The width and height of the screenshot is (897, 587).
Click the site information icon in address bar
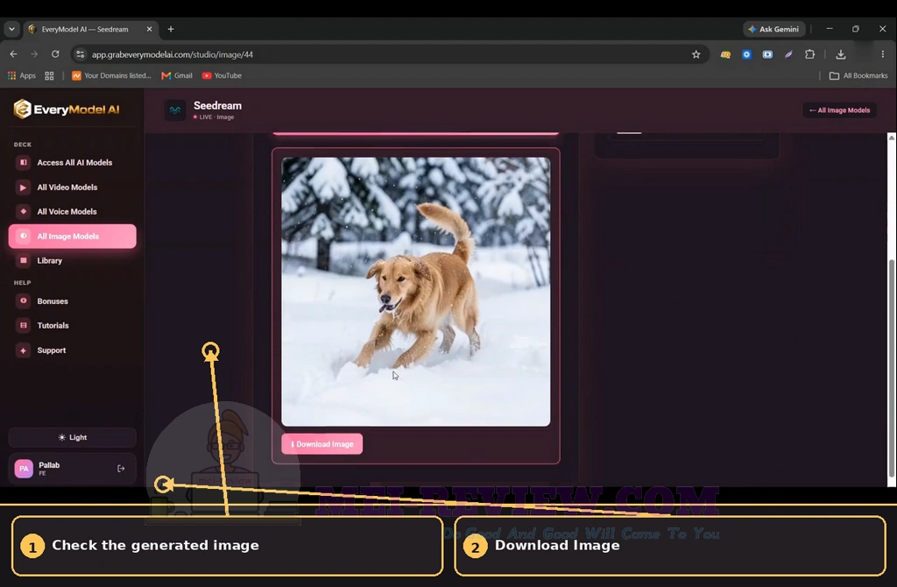tap(80, 54)
